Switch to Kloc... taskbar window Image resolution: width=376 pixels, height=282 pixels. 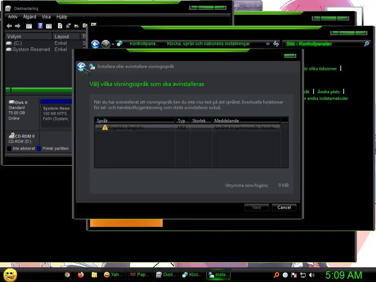click(x=192, y=275)
